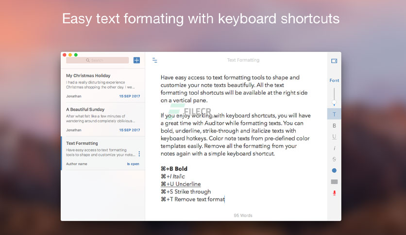Select the Text Formatting note in list

pos(103,153)
